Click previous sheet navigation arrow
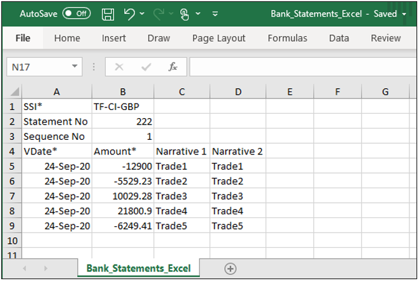The image size is (419, 281). [x=25, y=269]
